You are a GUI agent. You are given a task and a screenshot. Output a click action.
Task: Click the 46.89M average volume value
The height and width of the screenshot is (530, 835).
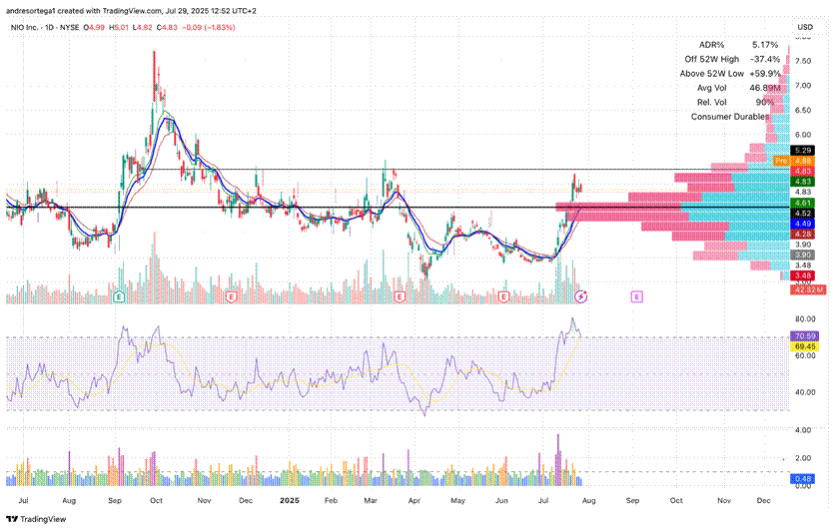click(765, 88)
